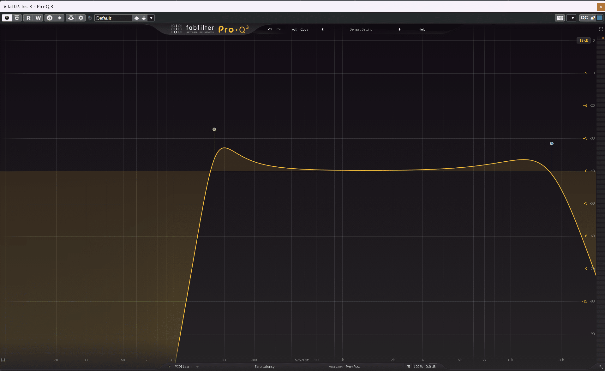Toggle the quick controls lock icon
Viewport: 605px width, 371px height.
[593, 18]
